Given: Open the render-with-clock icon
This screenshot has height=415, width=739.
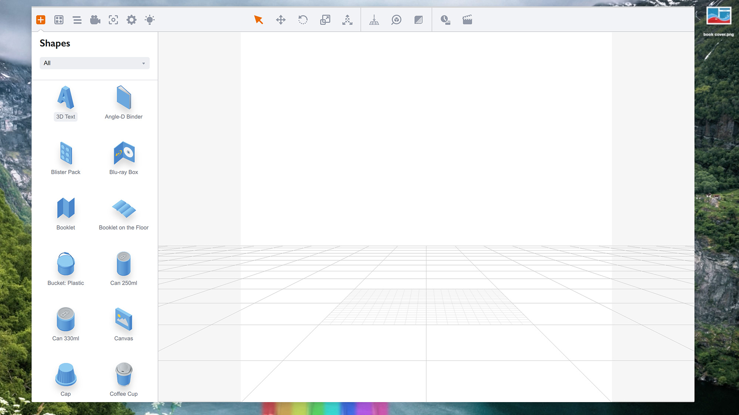Looking at the screenshot, I should [445, 20].
